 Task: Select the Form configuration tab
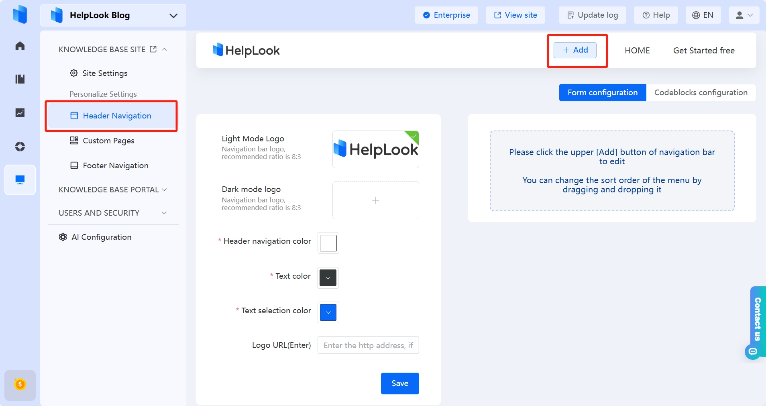602,92
